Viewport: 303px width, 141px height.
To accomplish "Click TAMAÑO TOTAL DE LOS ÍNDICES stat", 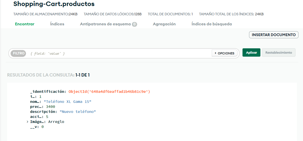I will click(x=231, y=14).
